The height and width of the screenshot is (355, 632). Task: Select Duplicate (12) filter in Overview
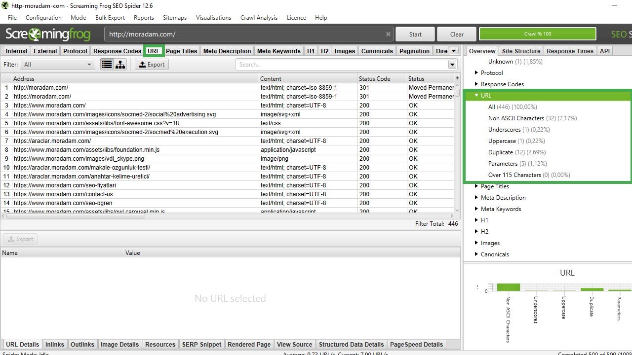point(517,152)
